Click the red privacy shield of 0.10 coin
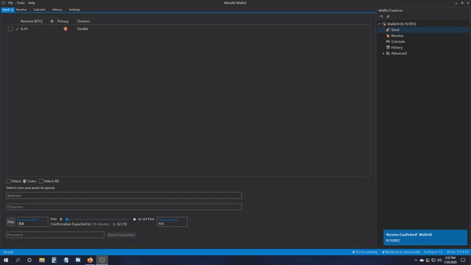This screenshot has width=471, height=265. [x=65, y=29]
